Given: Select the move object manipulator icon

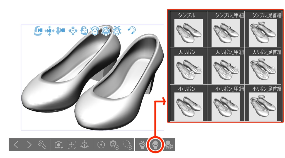Looking at the screenshot, I should (x=73, y=31).
